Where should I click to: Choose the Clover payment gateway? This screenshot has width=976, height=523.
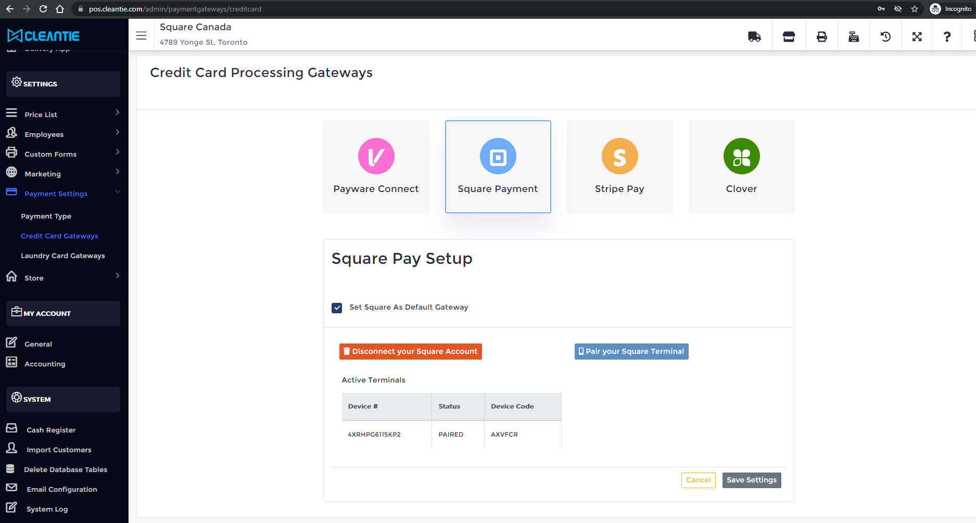tap(741, 167)
